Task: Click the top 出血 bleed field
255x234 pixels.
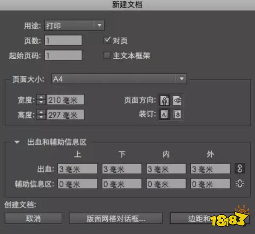Action: (x=77, y=169)
